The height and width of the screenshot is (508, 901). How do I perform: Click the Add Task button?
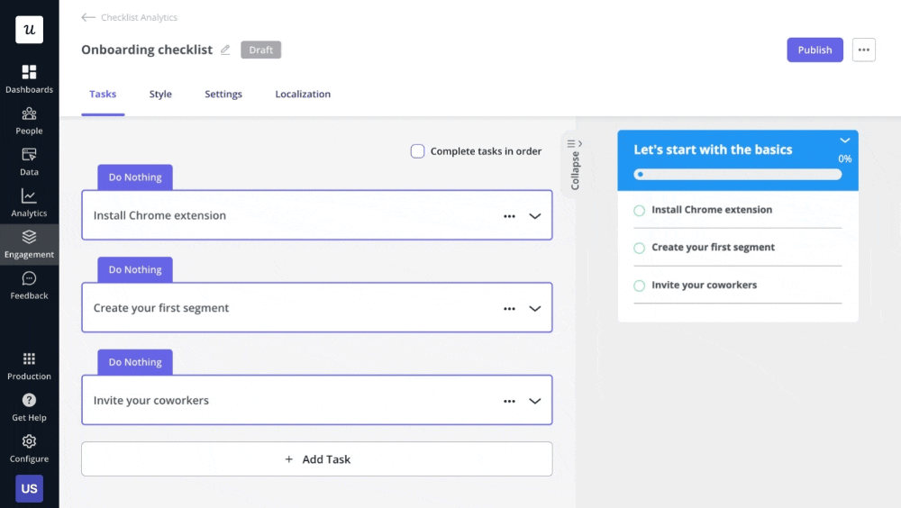(x=317, y=459)
